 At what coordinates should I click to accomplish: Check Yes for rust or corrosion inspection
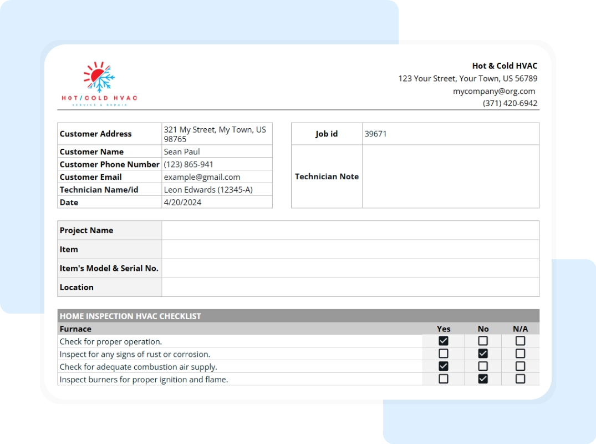pyautogui.click(x=443, y=354)
